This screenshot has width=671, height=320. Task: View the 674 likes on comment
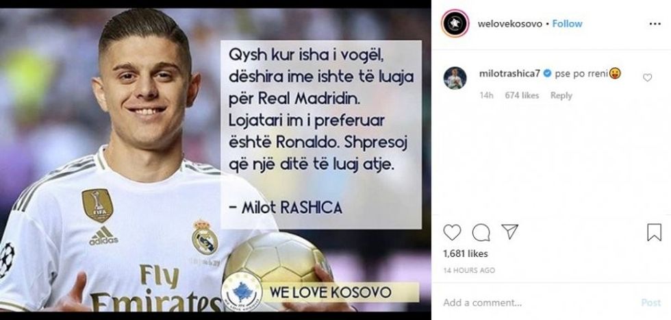pos(522,95)
